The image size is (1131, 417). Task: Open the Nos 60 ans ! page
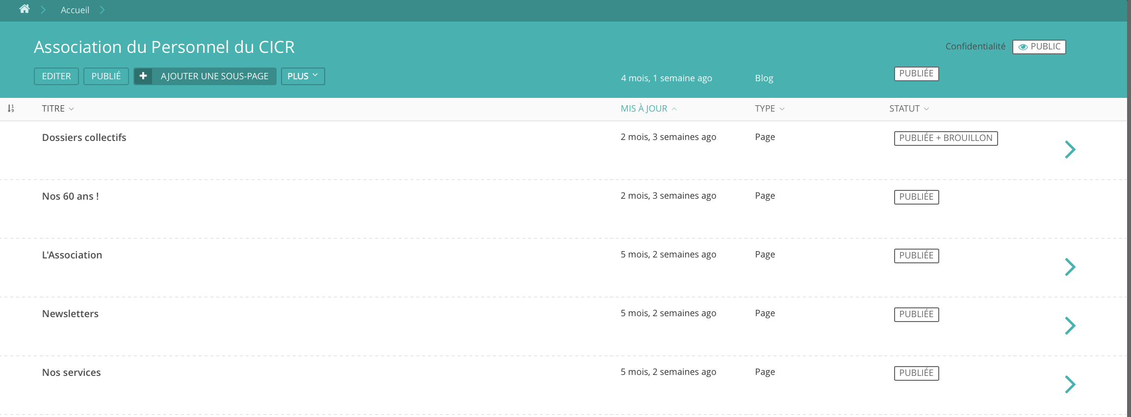tap(71, 196)
